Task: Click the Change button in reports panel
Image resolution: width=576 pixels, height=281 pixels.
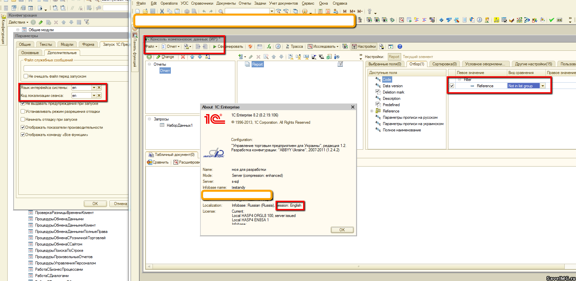Action: (x=165, y=57)
